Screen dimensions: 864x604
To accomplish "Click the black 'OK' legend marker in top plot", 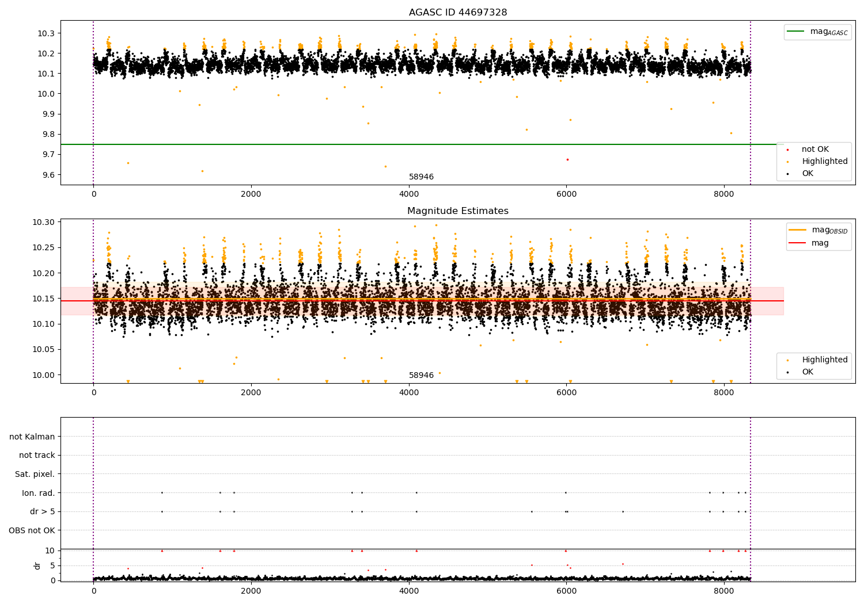I will point(788,174).
